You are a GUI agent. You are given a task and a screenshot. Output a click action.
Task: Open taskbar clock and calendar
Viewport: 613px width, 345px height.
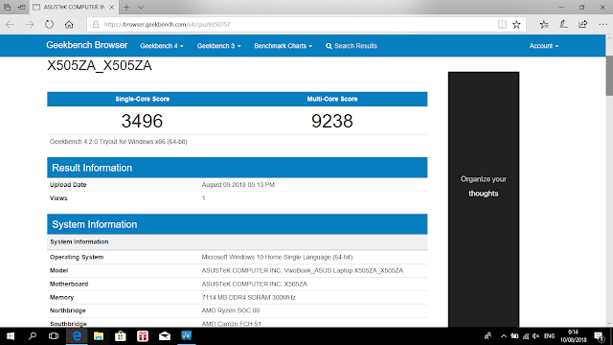(573, 336)
